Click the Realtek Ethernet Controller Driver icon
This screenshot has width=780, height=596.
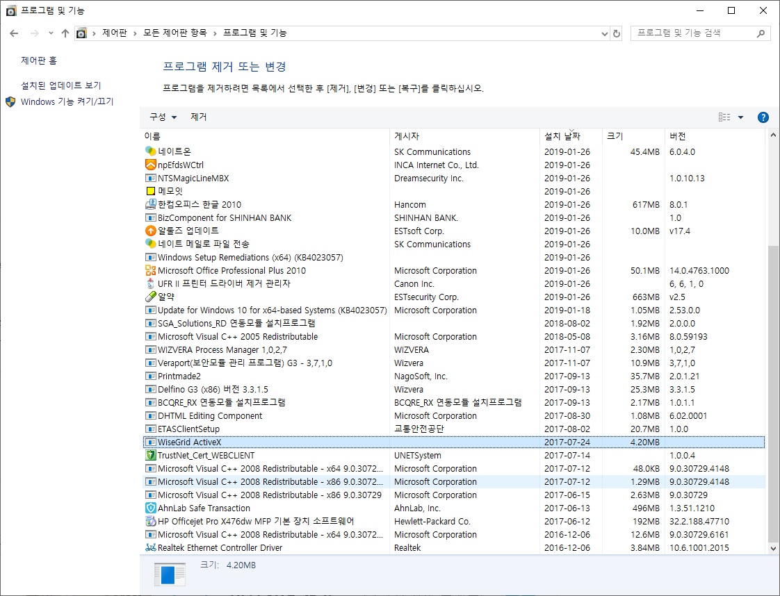pyautogui.click(x=150, y=547)
